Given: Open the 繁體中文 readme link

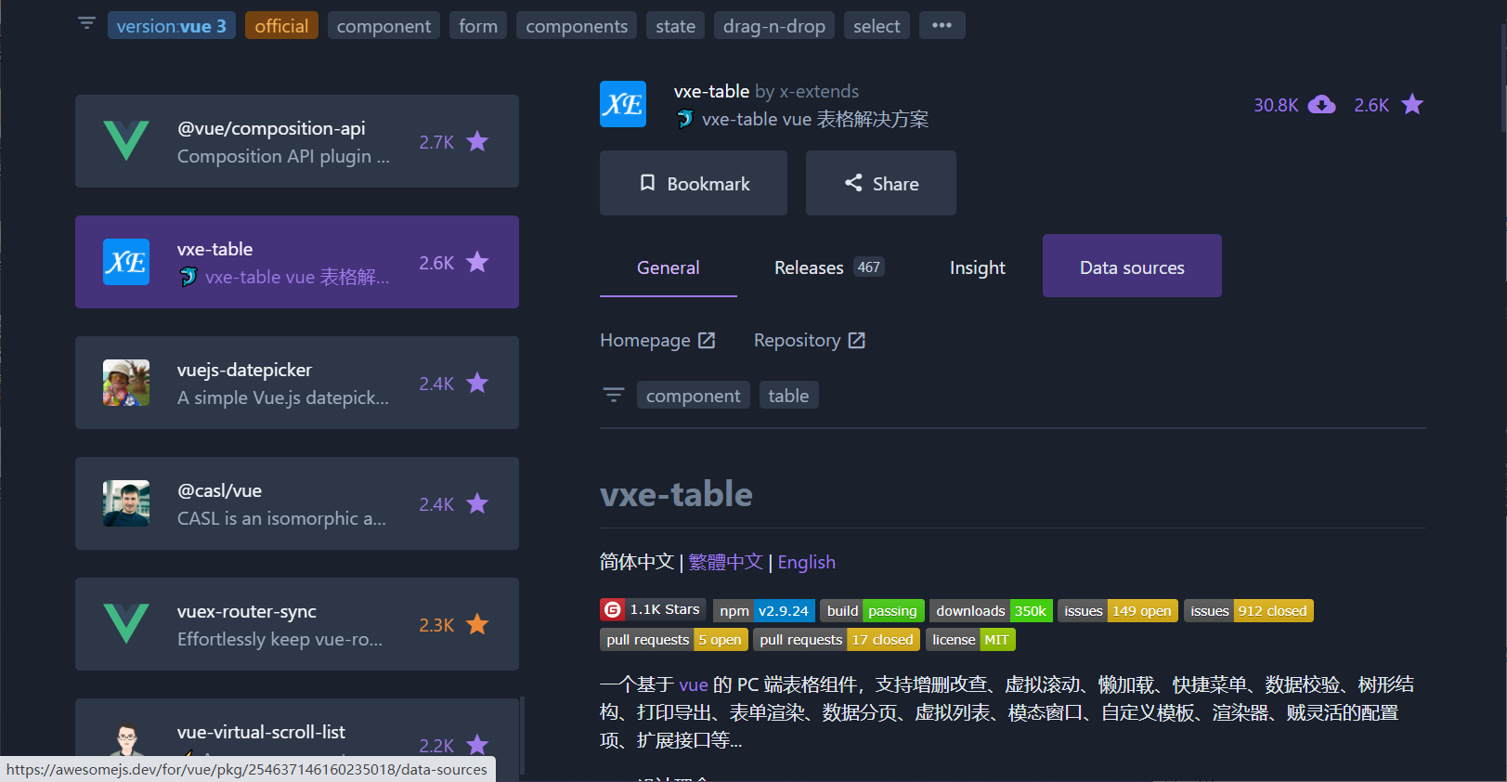Looking at the screenshot, I should [725, 562].
